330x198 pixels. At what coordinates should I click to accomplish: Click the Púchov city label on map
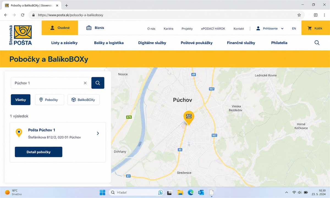(183, 100)
